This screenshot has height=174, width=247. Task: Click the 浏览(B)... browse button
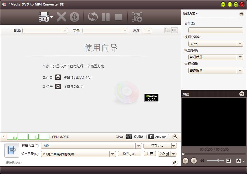click(x=130, y=154)
